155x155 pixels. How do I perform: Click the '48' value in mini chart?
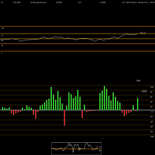[100, 147]
